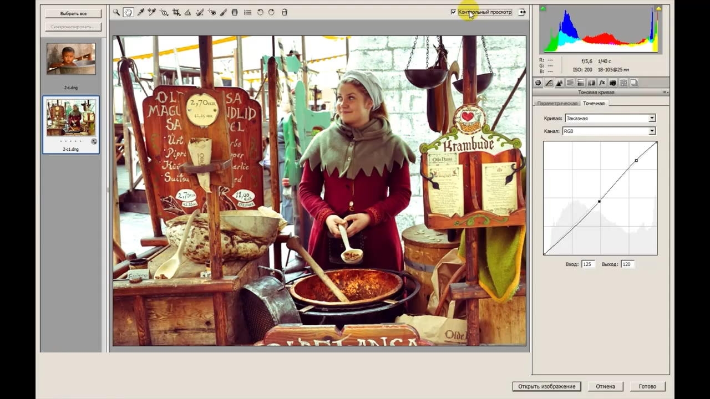Select the Adjustment Brush tool

click(x=224, y=12)
